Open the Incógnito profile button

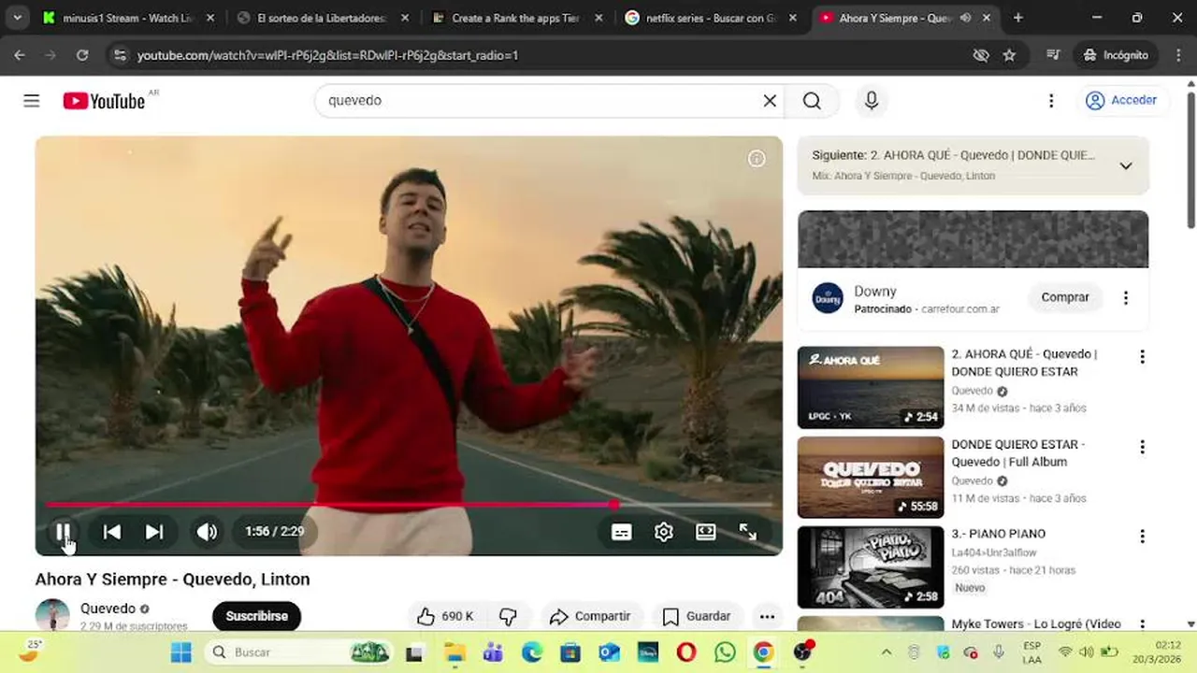(x=1116, y=55)
